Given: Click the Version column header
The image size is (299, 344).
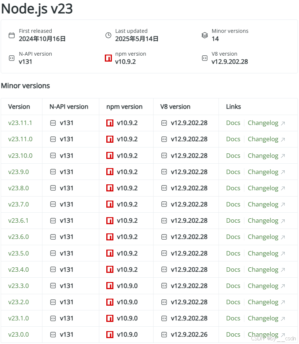Looking at the screenshot, I should (x=19, y=107).
